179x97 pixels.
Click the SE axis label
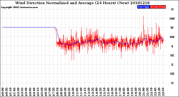(172, 55)
